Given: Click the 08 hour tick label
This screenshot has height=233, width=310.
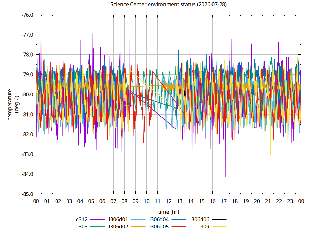Looking at the screenshot, I should click(124, 201).
